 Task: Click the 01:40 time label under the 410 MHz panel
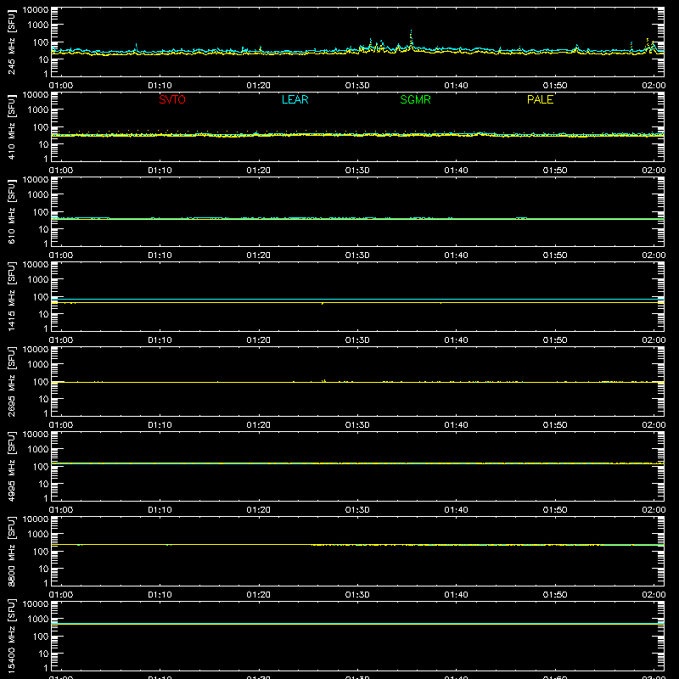456,171
